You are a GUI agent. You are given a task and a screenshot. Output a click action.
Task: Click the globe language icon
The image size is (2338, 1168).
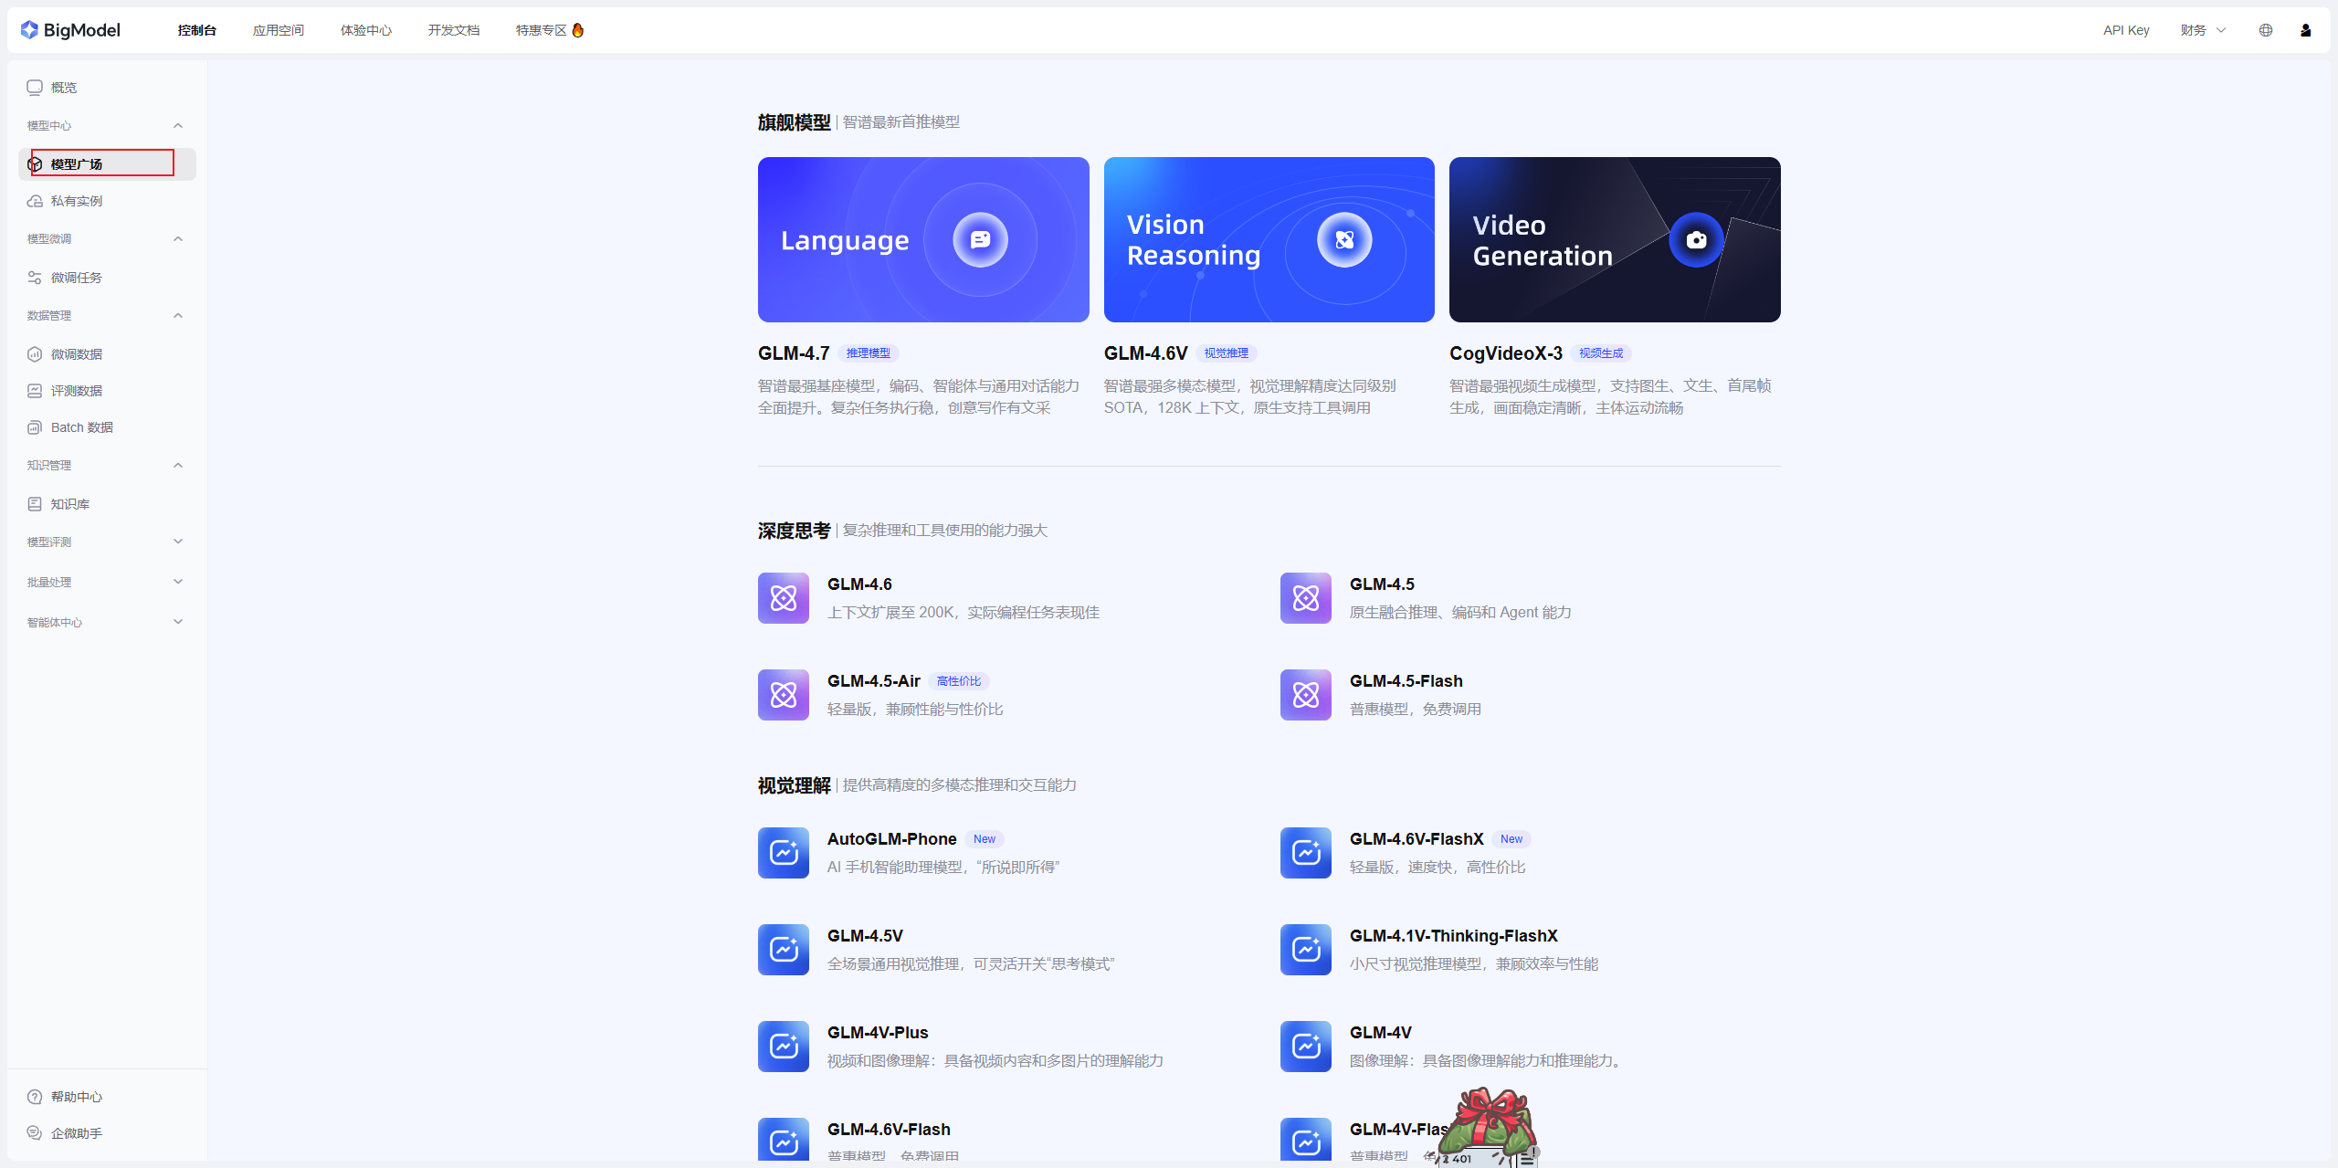click(2266, 30)
